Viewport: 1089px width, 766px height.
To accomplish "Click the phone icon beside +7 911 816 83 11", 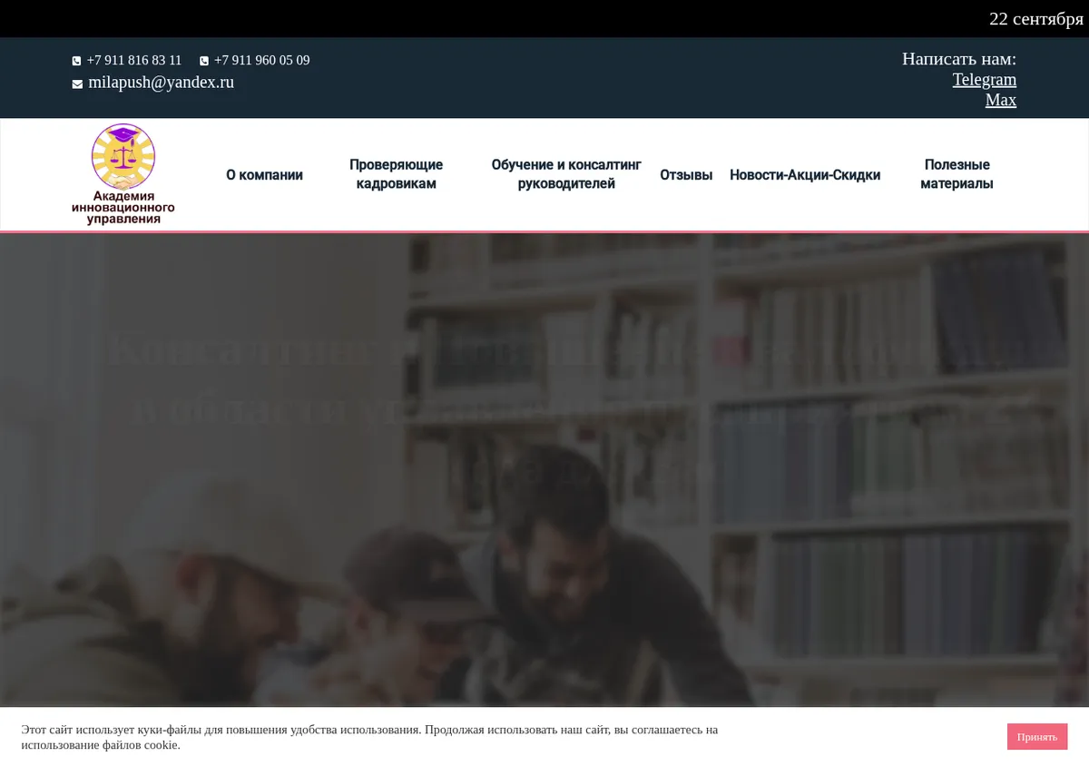I will coord(76,61).
